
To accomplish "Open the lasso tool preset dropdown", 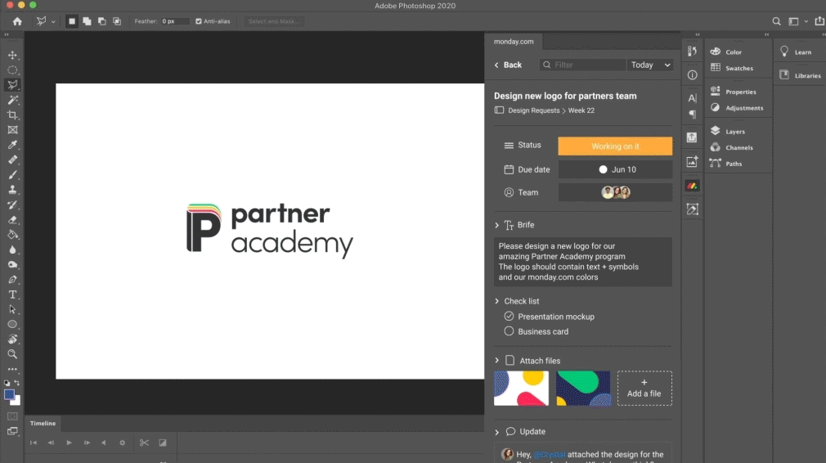I will pos(53,22).
